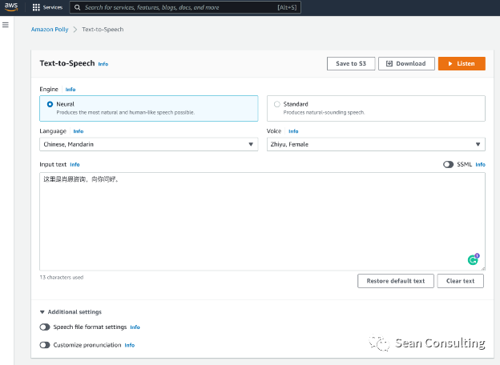
Task: Open the Customize pronunciation Info link
Action: [130, 345]
